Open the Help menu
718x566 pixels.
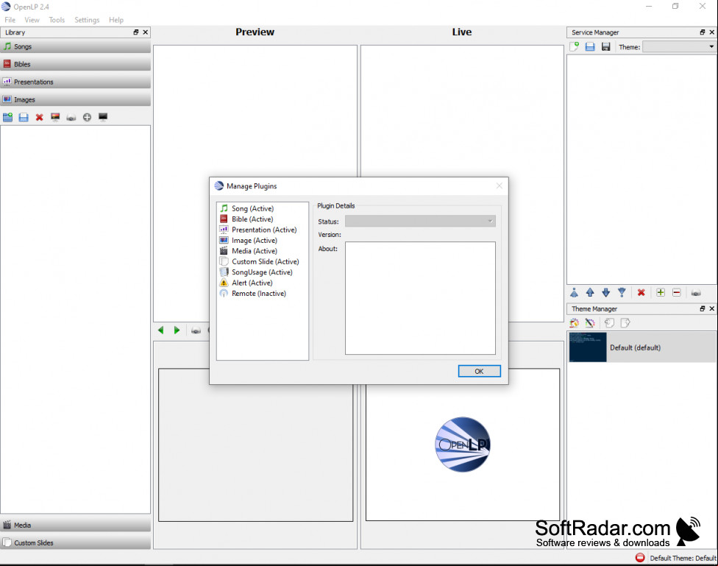(116, 20)
